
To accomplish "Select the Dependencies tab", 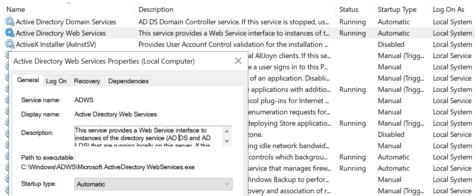I will coord(128,81).
